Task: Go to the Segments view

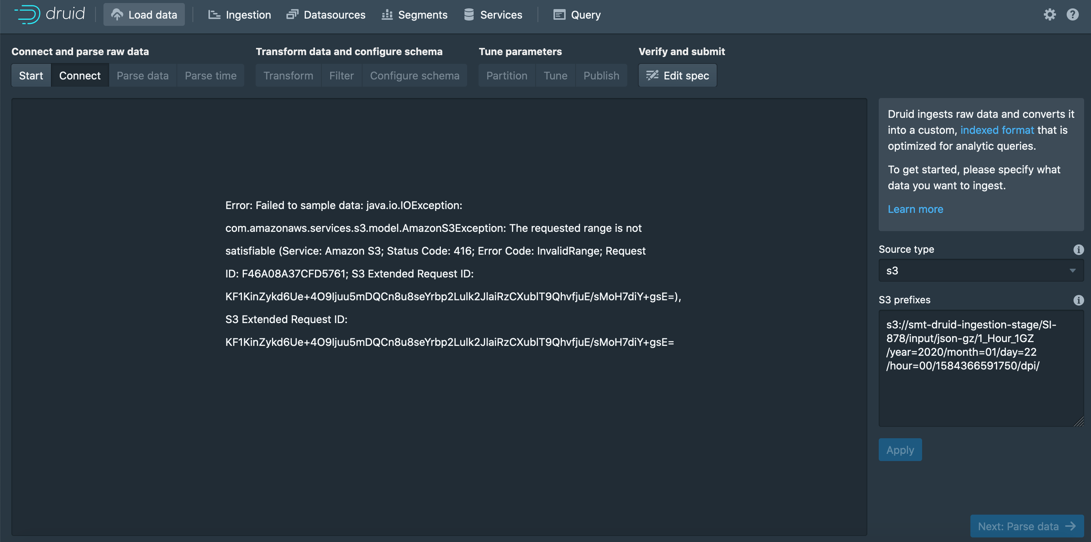Action: click(x=414, y=15)
